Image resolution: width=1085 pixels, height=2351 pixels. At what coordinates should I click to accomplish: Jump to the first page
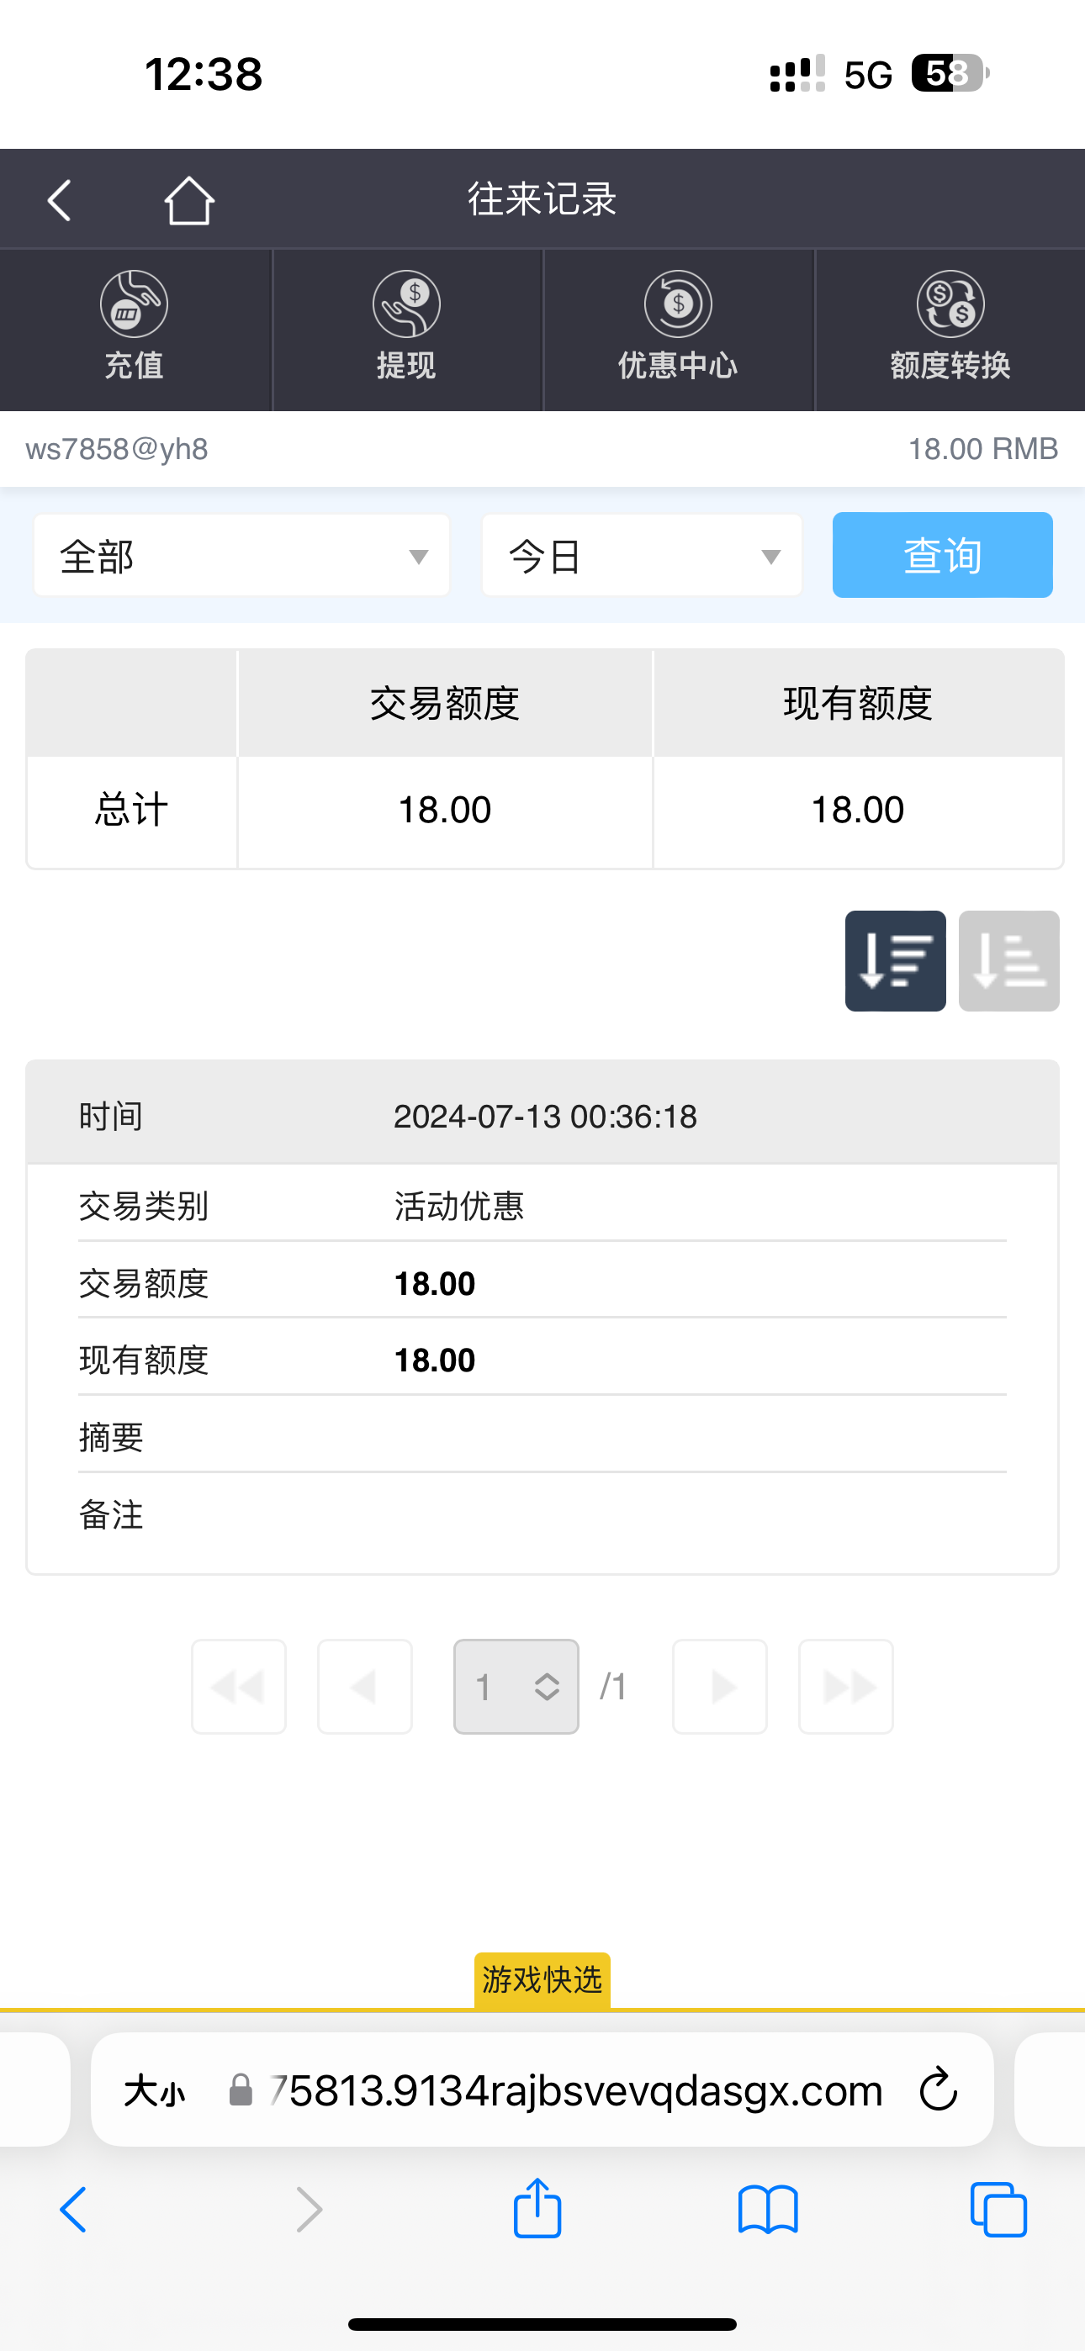[238, 1687]
